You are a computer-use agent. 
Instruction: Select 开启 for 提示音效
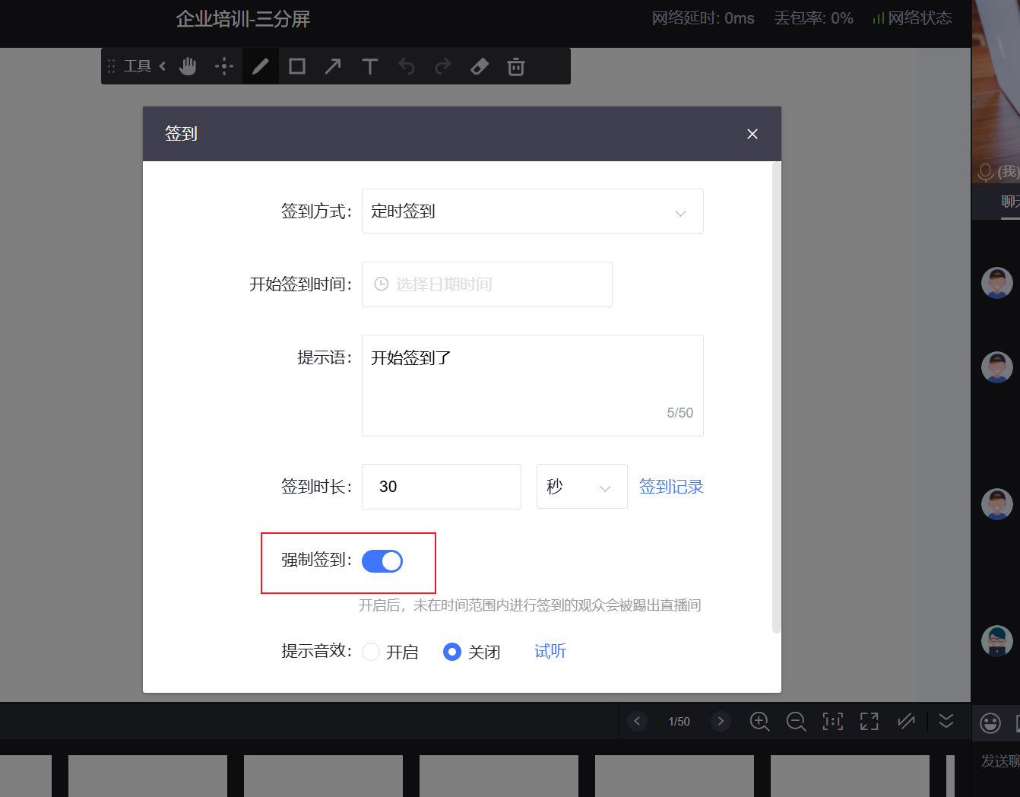(371, 652)
